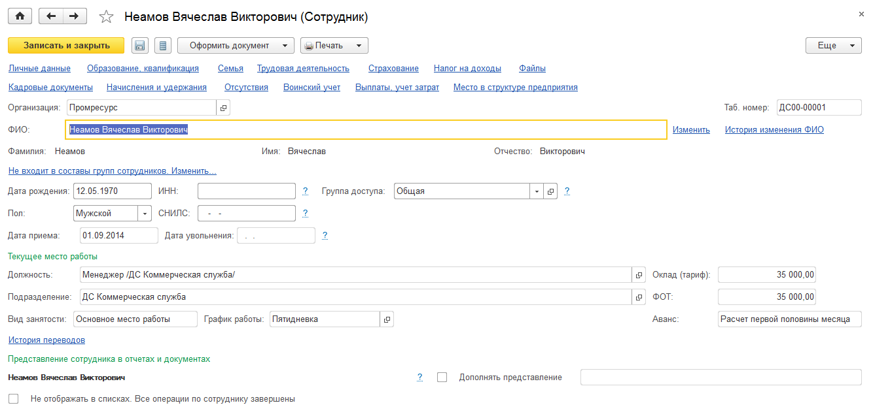873x418 pixels.
Task: Click the document list icon next to save
Action: pyautogui.click(x=162, y=46)
